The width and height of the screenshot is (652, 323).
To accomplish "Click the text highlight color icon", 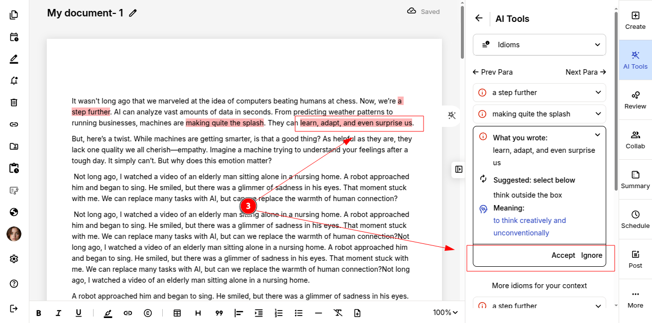I will pyautogui.click(x=108, y=313).
